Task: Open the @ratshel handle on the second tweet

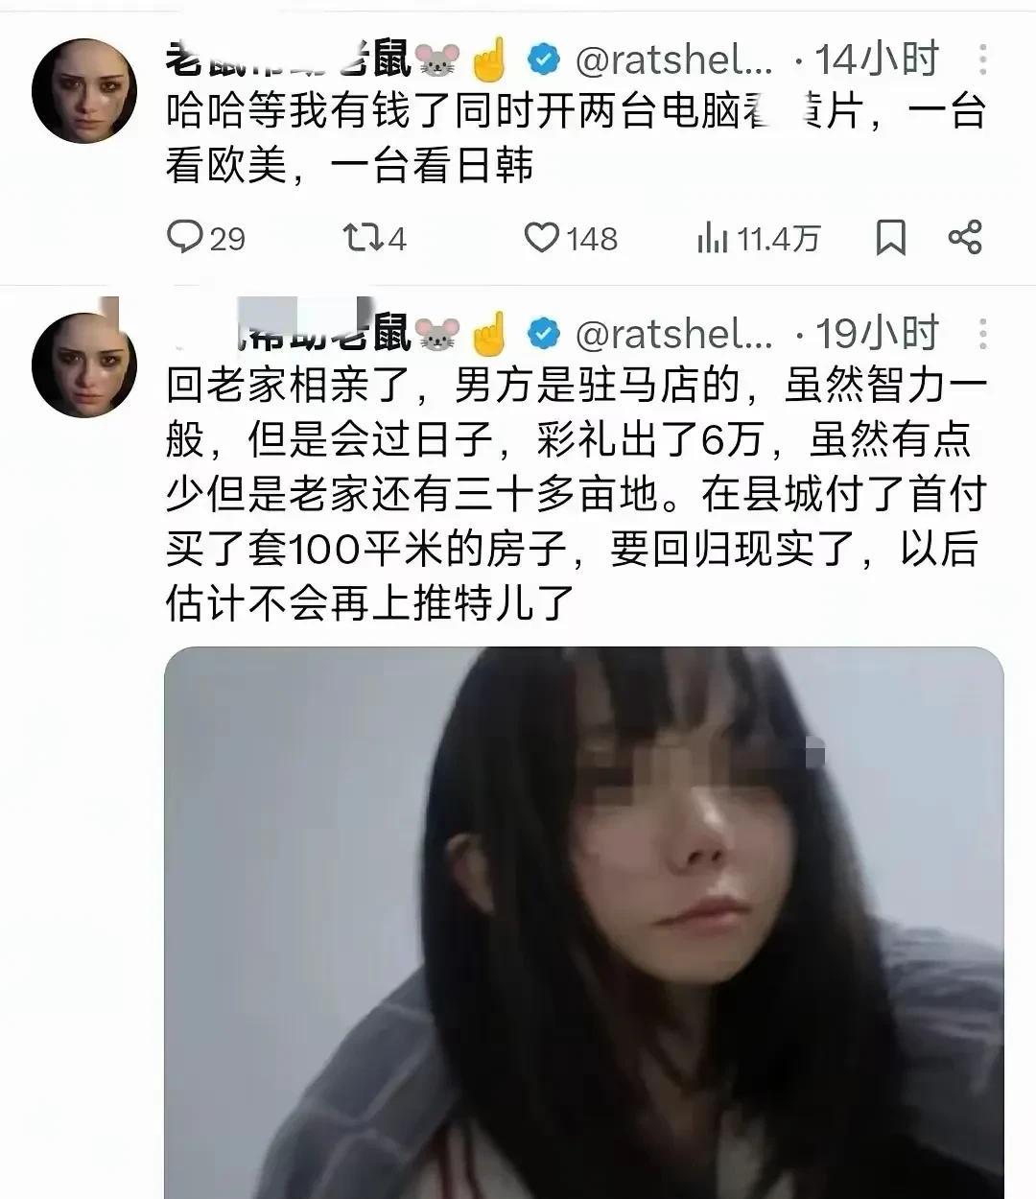Action: tap(673, 334)
